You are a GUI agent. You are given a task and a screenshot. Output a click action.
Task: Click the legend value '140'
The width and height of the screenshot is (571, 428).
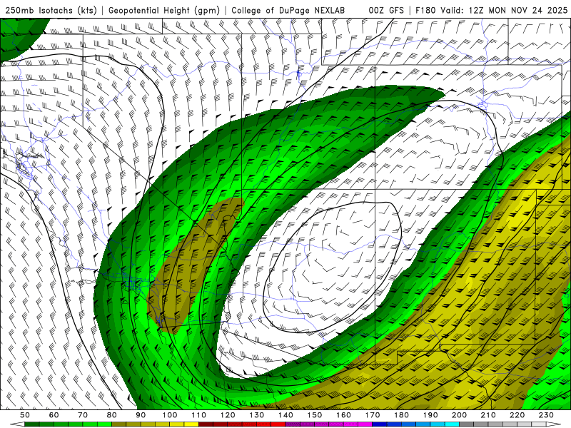(x=285, y=415)
